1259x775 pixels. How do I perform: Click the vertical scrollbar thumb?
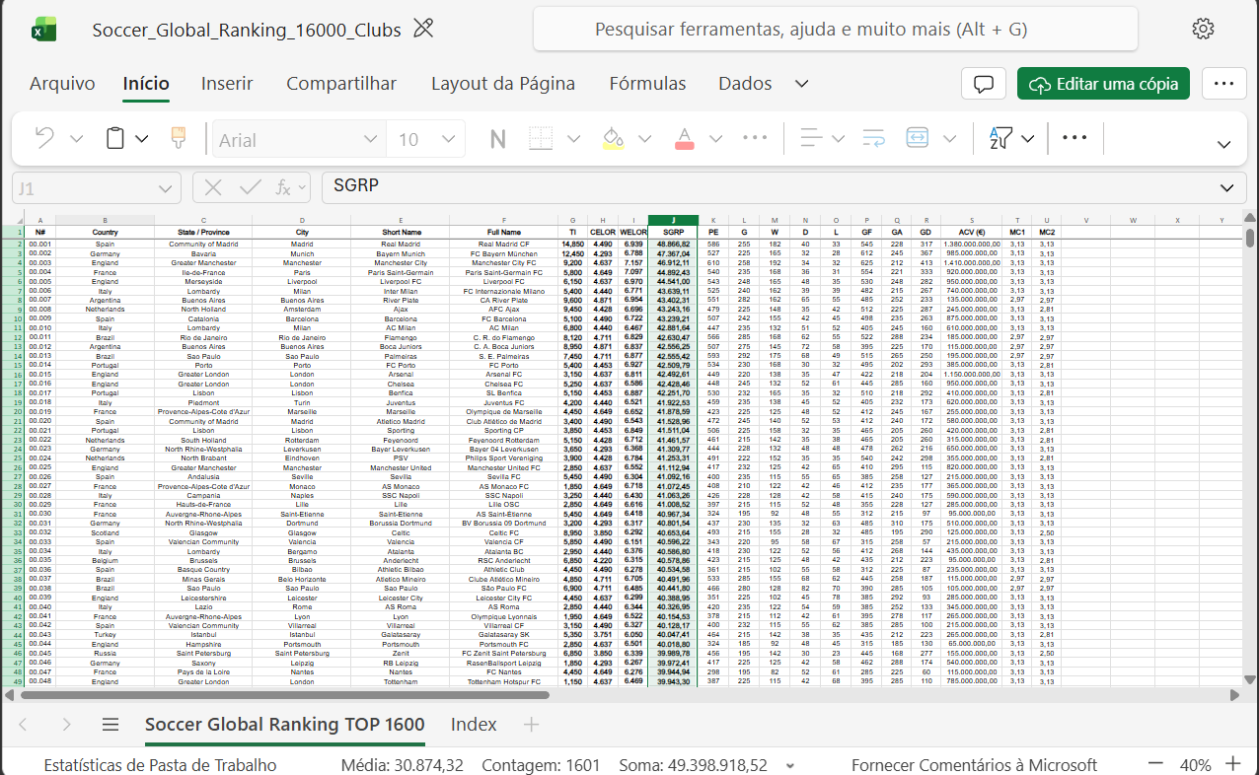click(x=1250, y=239)
